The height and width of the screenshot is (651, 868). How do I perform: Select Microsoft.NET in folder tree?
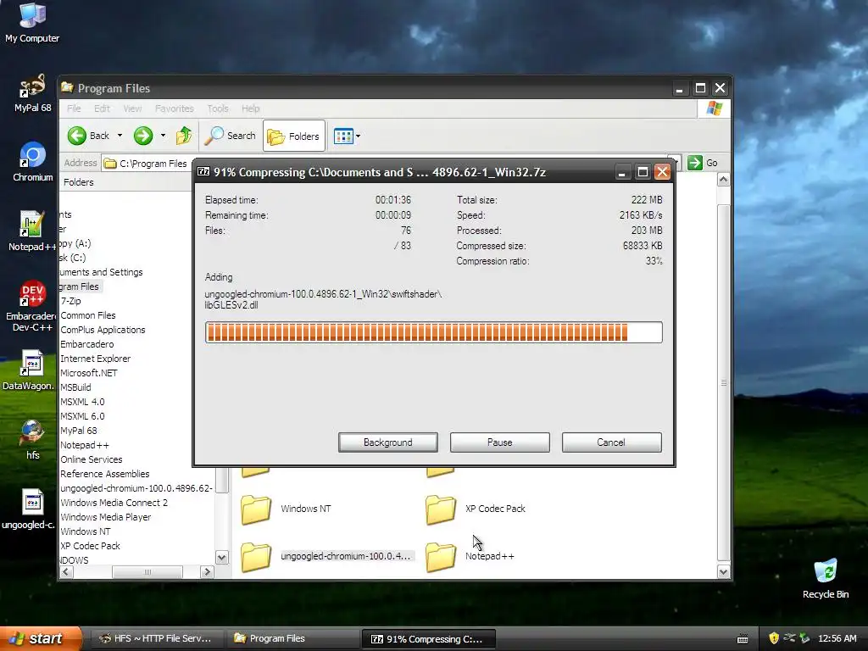click(88, 373)
